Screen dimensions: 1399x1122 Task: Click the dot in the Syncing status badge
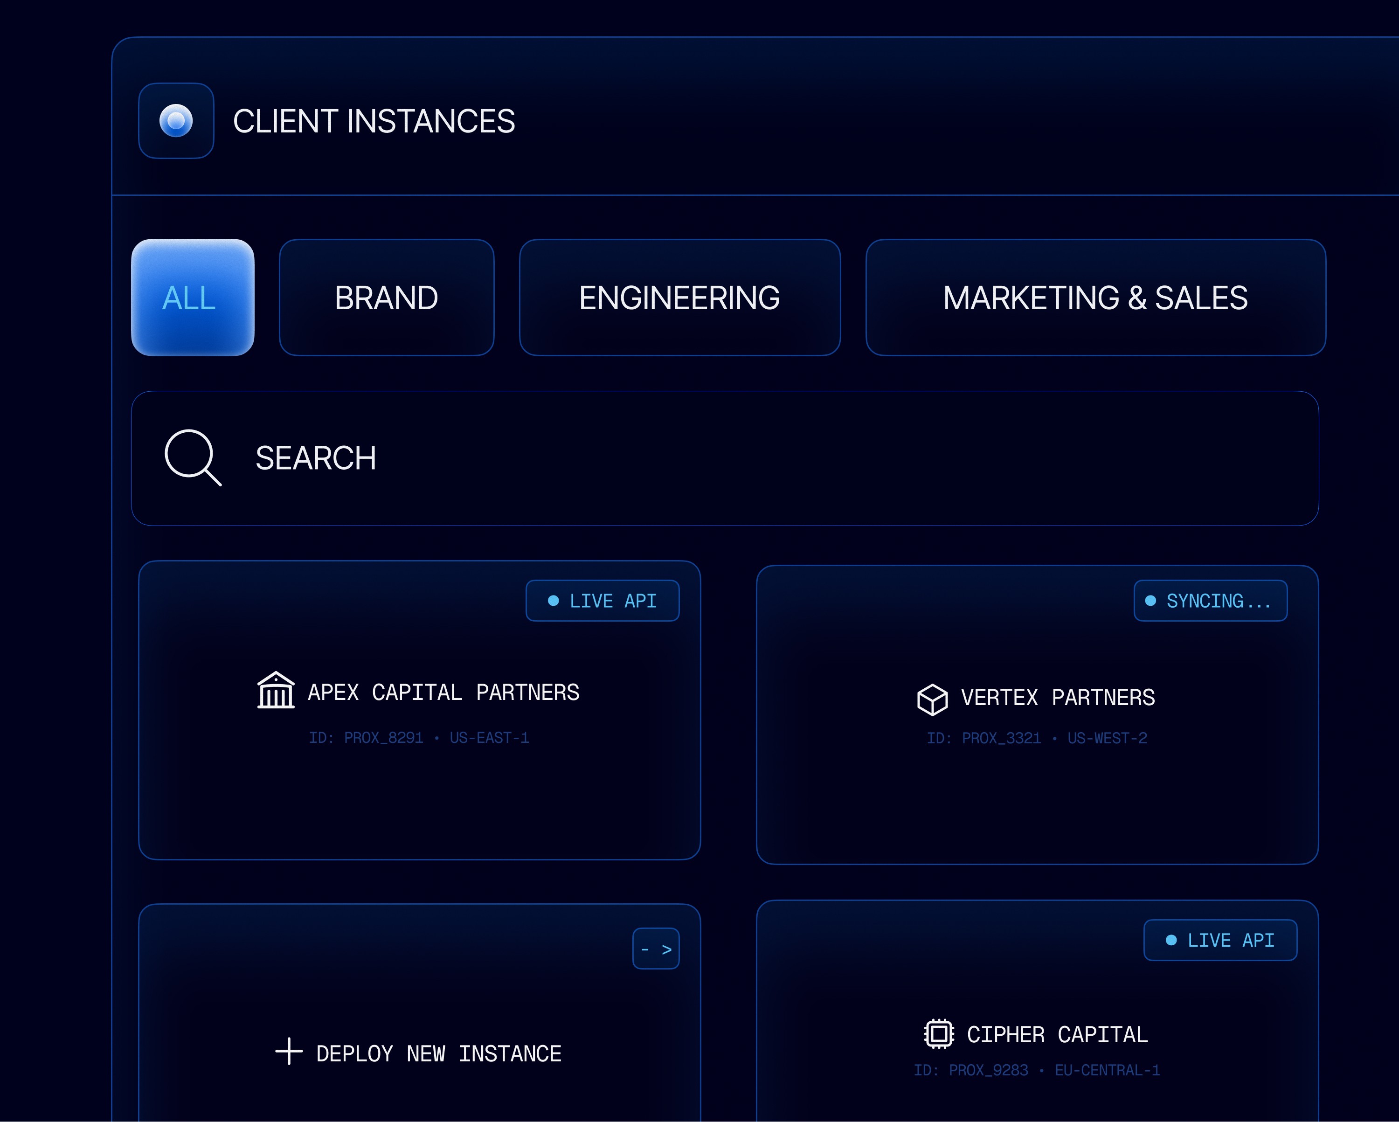(1150, 601)
